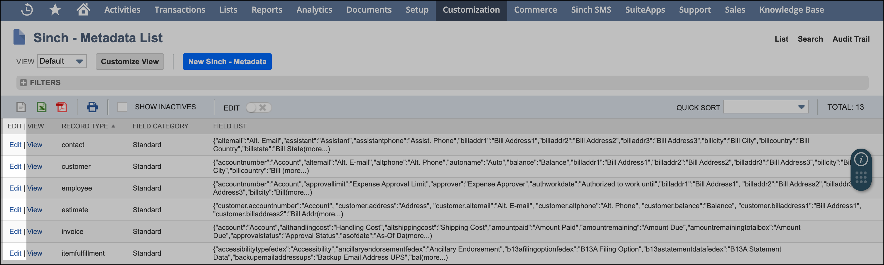Click the TOTAL: 13 count label
The height and width of the screenshot is (265, 884).
coord(845,107)
